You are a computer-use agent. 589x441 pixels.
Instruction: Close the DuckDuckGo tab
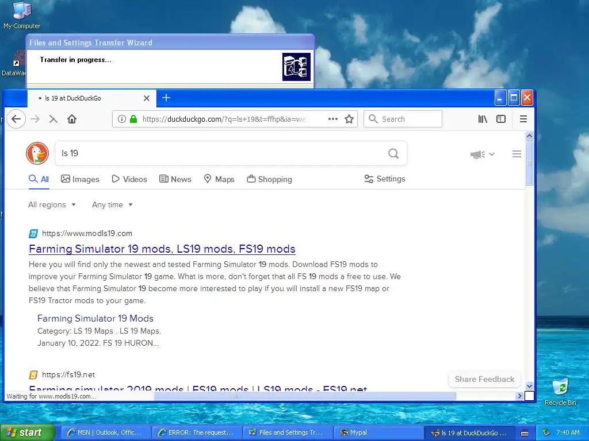pyautogui.click(x=147, y=98)
